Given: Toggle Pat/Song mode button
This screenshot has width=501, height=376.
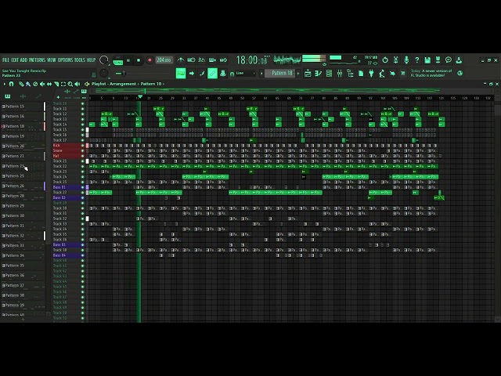Looking at the screenshot, I should 118,60.
